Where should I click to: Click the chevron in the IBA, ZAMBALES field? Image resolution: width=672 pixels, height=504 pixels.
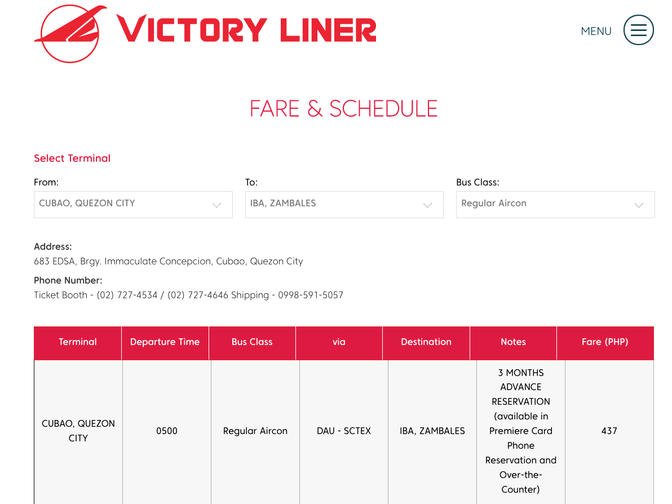[427, 205]
